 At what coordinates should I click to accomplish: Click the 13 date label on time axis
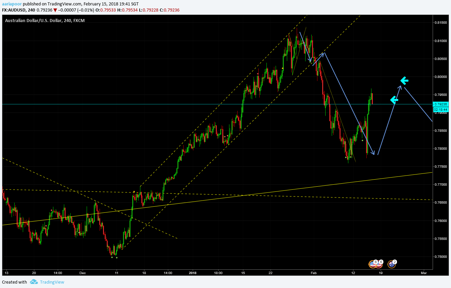coord(6,272)
